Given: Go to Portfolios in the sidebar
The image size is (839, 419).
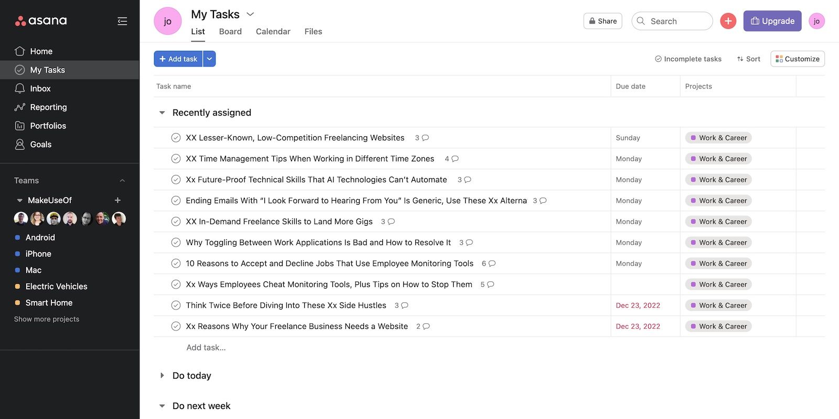Looking at the screenshot, I should [48, 126].
